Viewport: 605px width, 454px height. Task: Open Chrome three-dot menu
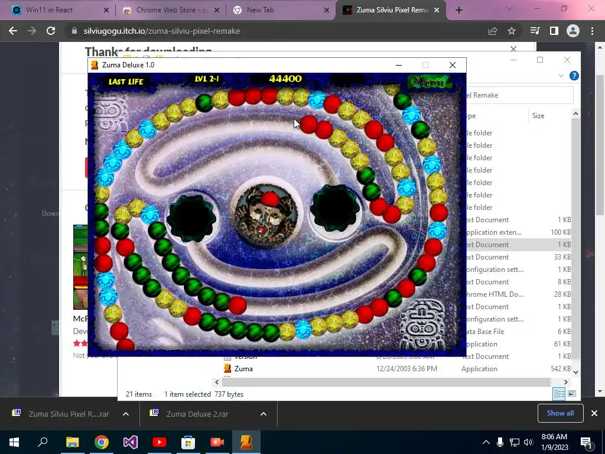click(592, 31)
